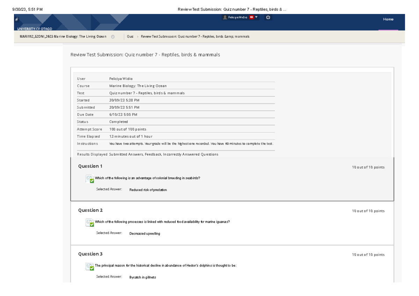Image resolution: width=419 pixels, height=296 pixels.
Task: Click the Question 2 correct-answer icon
Action: coord(90,223)
